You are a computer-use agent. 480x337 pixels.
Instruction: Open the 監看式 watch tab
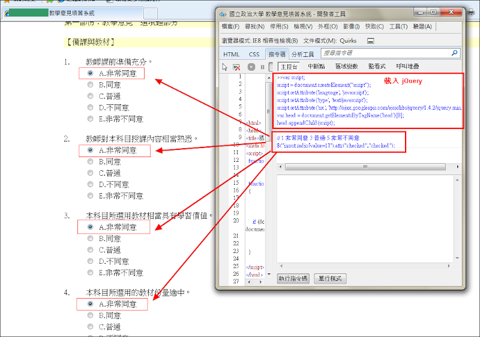click(377, 67)
